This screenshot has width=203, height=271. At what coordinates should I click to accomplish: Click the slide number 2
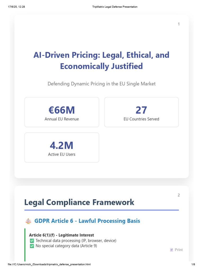coord(179,195)
